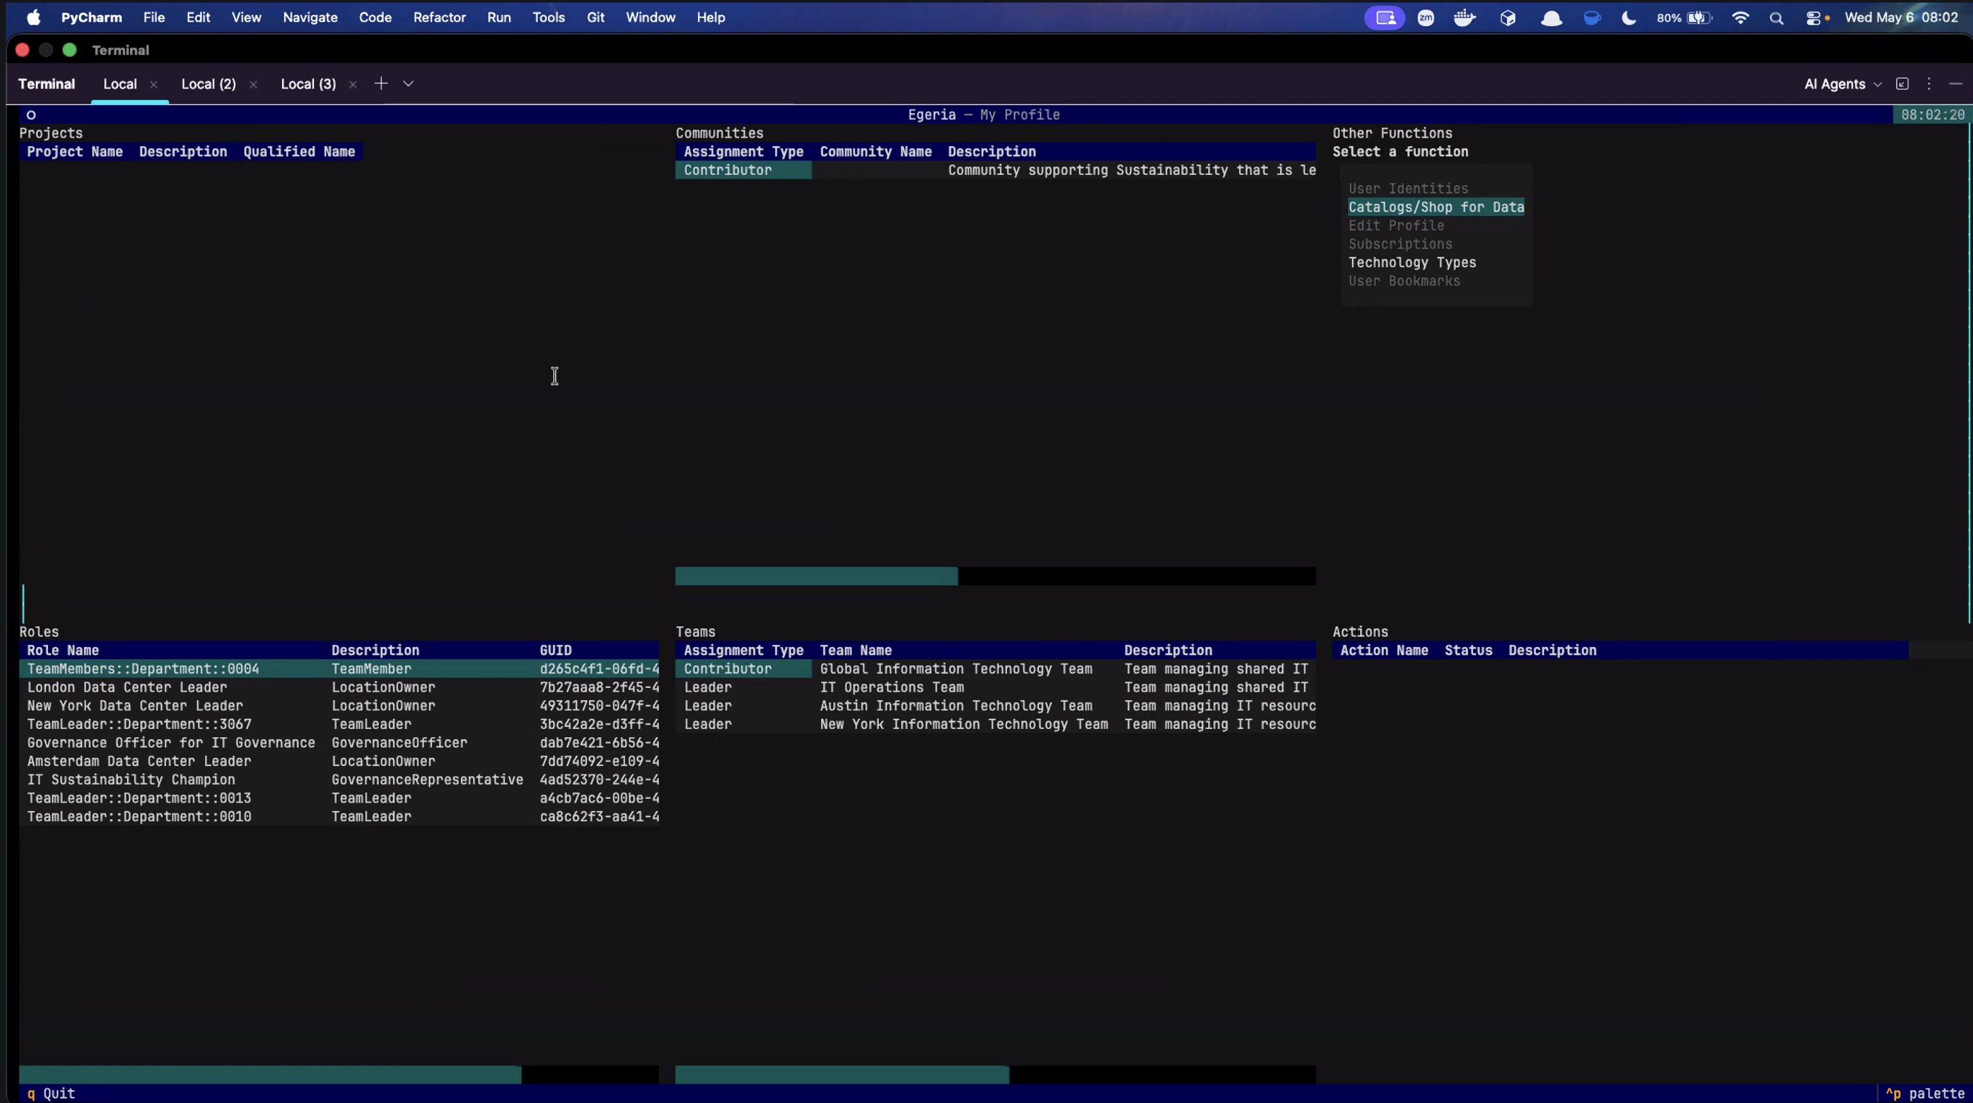Open the Refactor menu
The width and height of the screenshot is (1973, 1103).
pyautogui.click(x=440, y=17)
